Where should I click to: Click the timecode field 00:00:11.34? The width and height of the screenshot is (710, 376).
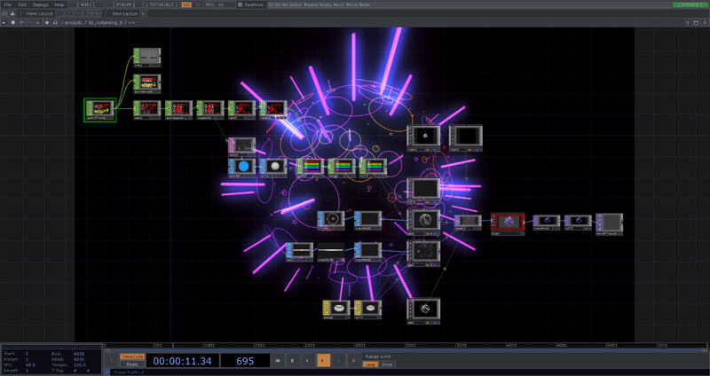point(183,361)
